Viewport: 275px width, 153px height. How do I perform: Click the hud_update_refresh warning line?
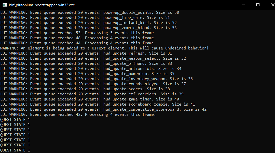(x=86, y=53)
